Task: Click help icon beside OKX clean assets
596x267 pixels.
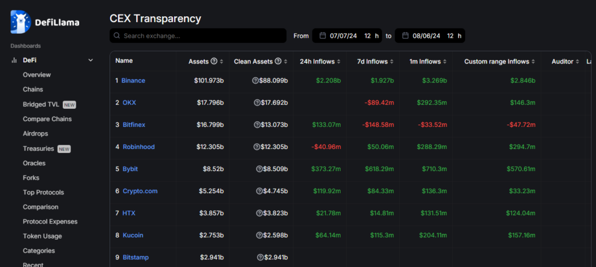Action: coord(257,102)
